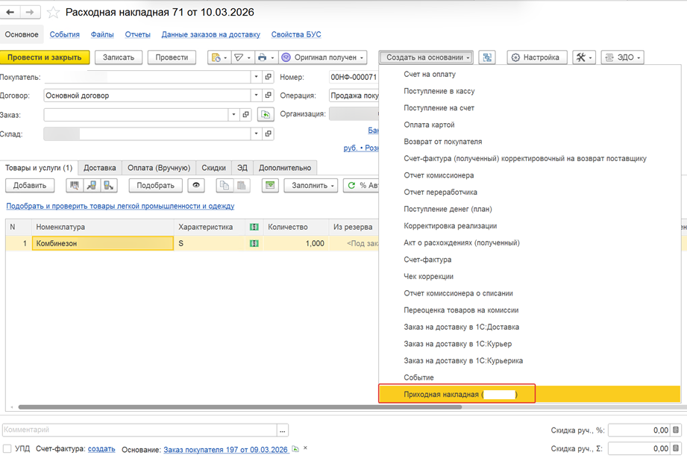Click the back navigation arrow

tap(11, 13)
